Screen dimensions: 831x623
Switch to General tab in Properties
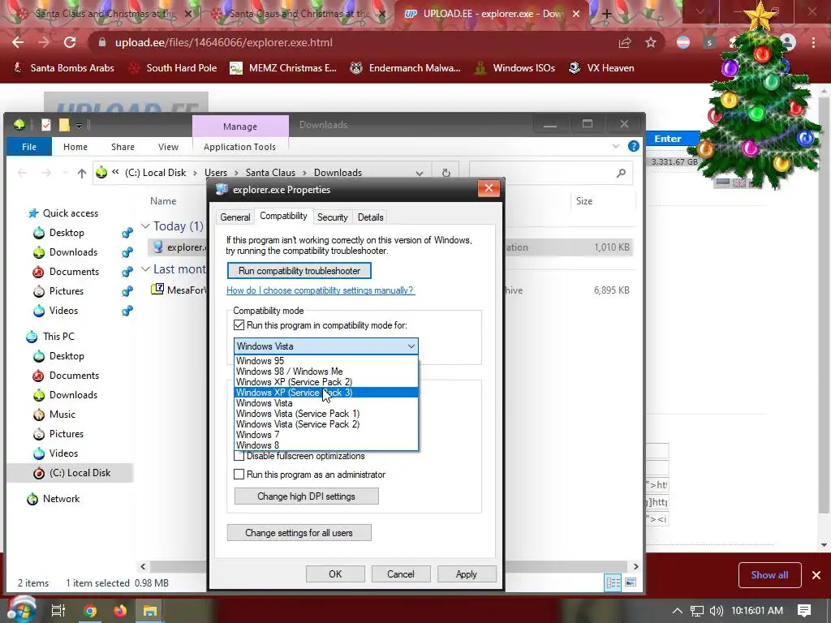click(235, 217)
